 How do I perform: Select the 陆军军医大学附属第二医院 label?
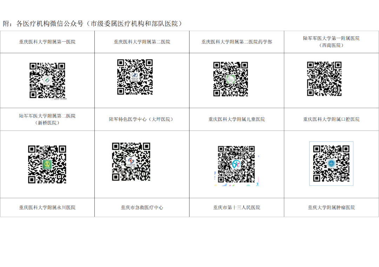coord(47,116)
